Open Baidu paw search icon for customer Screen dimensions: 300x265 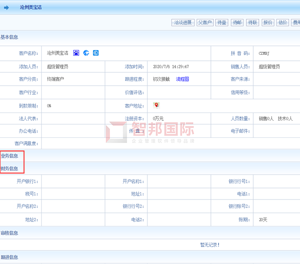[76, 53]
